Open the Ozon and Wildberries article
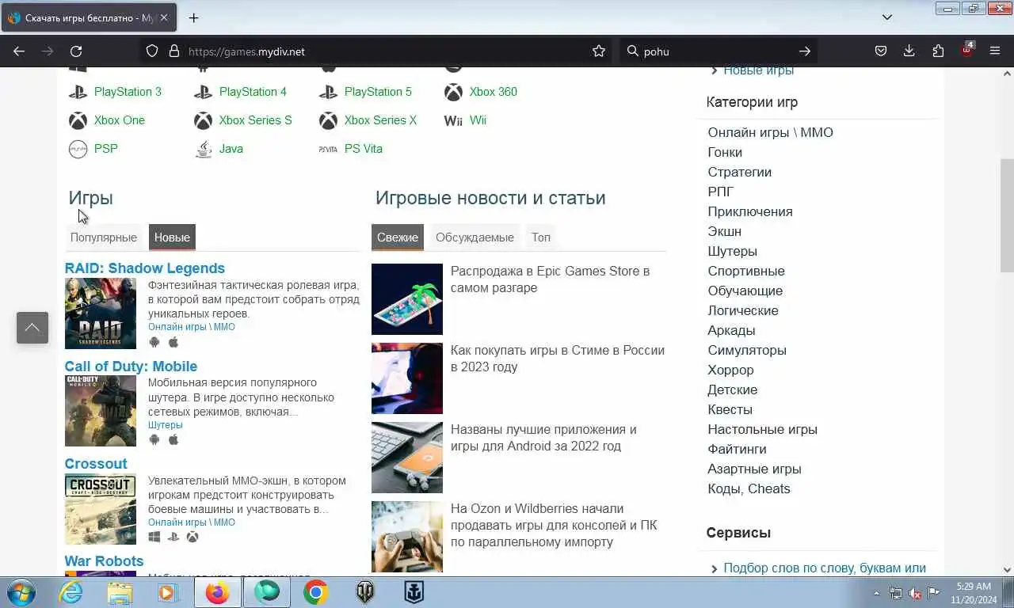This screenshot has height=608, width=1014. tap(554, 525)
